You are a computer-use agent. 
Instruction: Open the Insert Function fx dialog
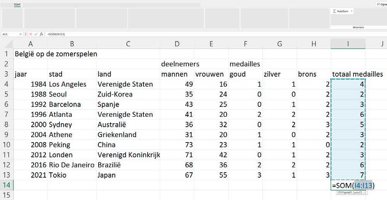tap(41, 34)
